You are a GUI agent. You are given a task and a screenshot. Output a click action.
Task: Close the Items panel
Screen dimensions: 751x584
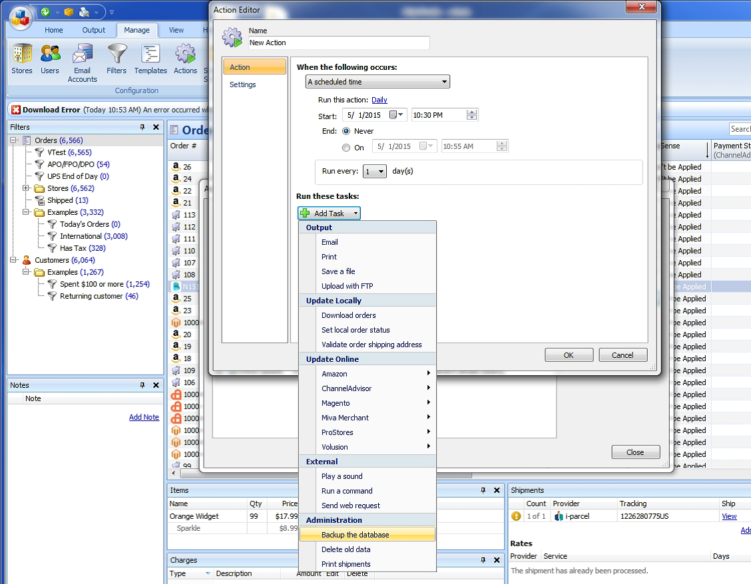coord(497,490)
